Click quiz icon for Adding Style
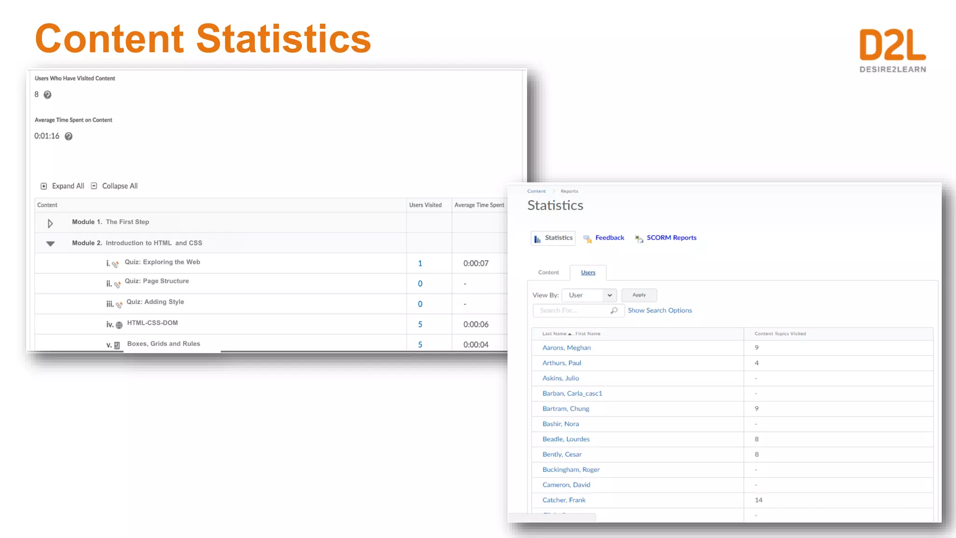 pos(119,305)
